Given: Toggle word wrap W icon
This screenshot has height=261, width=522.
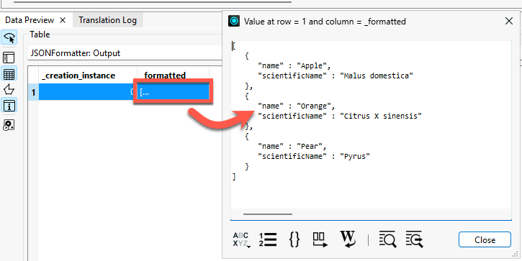Looking at the screenshot, I should [x=348, y=239].
